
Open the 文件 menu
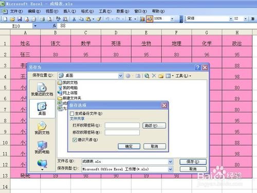point(16,11)
